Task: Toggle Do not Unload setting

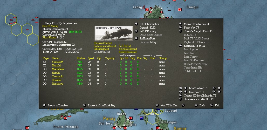Action: pyautogui.click(x=102, y=52)
